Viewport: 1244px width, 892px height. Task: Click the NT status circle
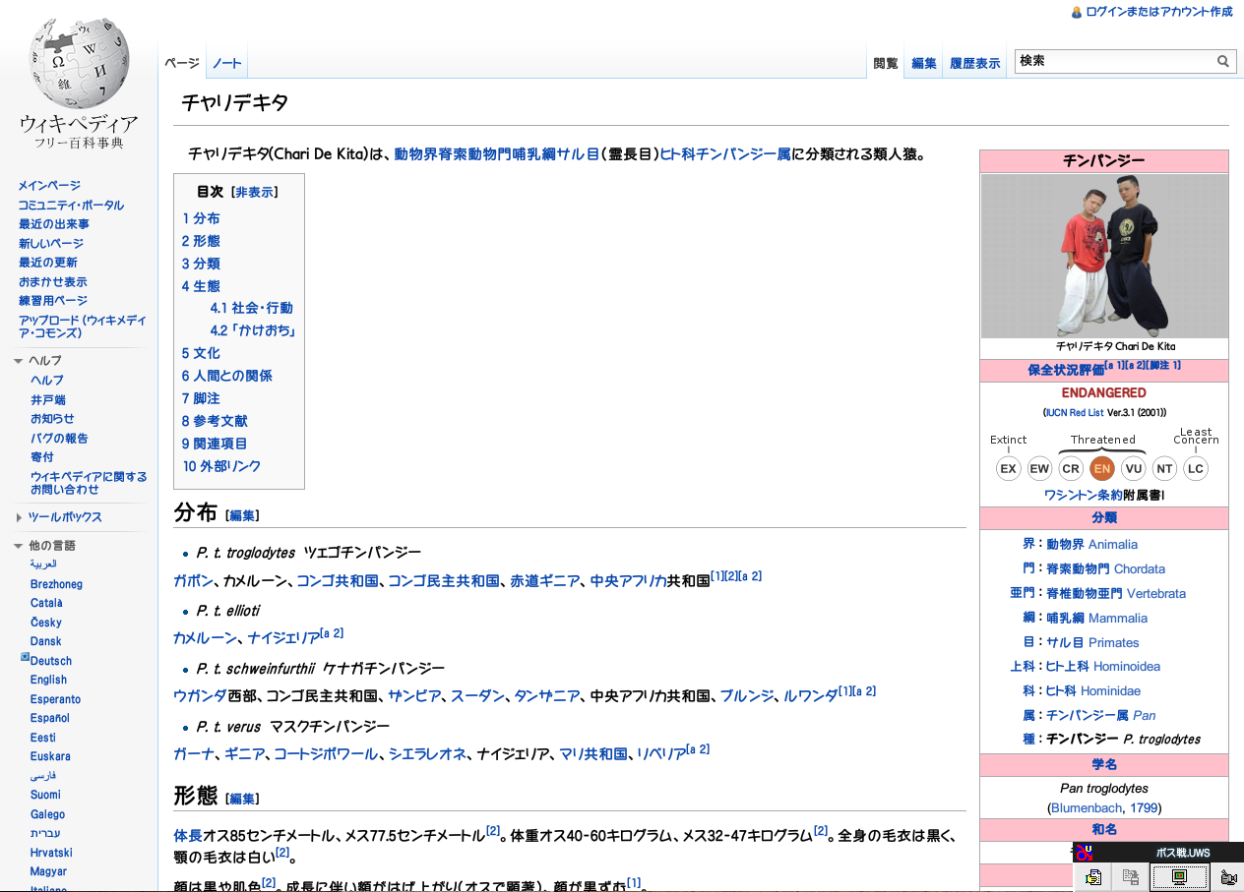[x=1164, y=469]
